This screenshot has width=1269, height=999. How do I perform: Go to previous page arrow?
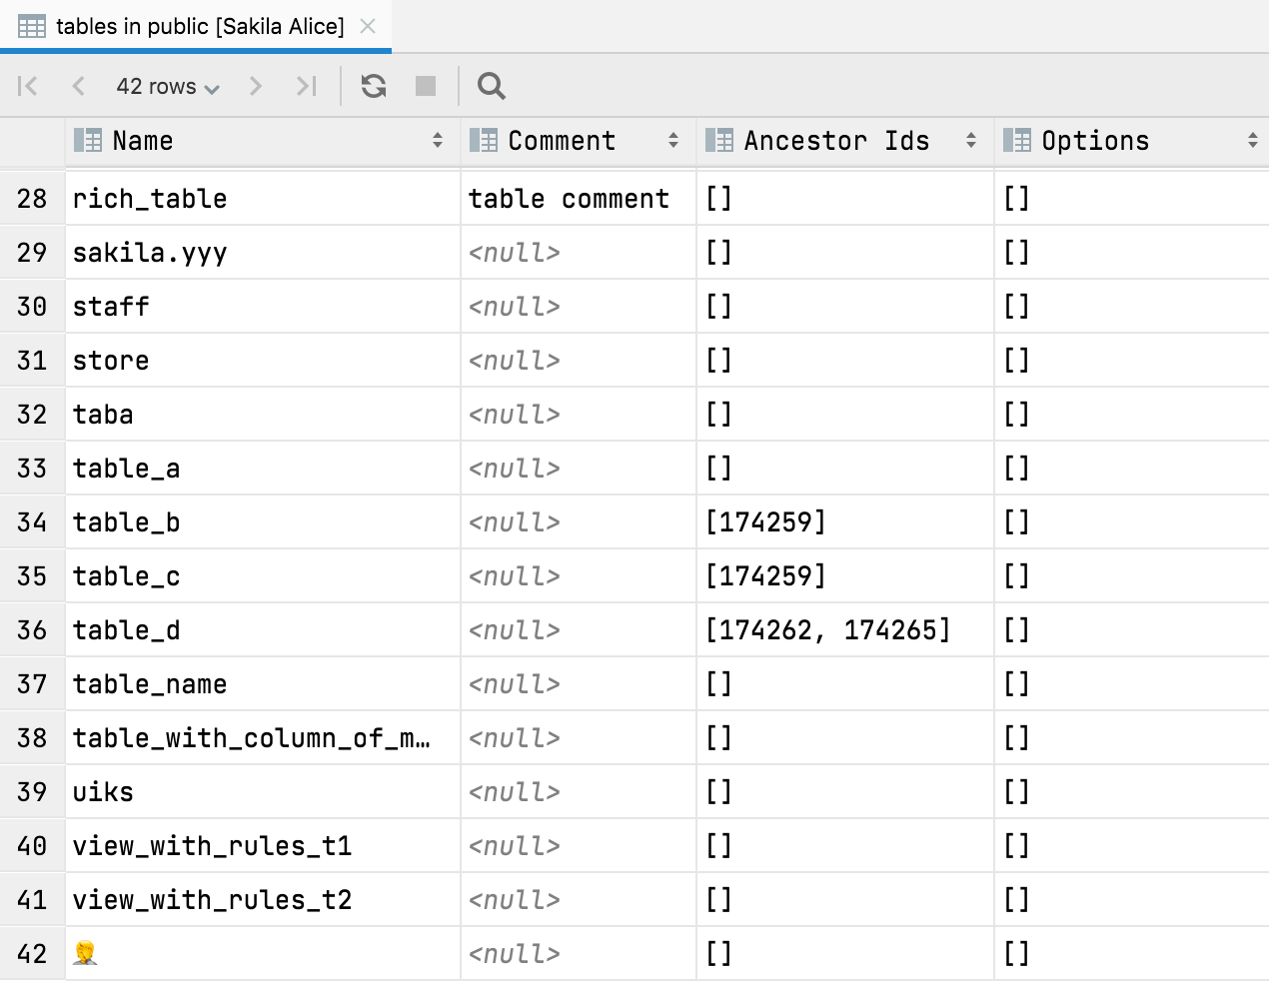(x=78, y=86)
